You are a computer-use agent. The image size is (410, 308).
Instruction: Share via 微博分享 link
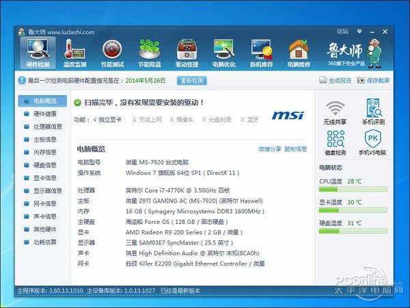tap(270, 149)
